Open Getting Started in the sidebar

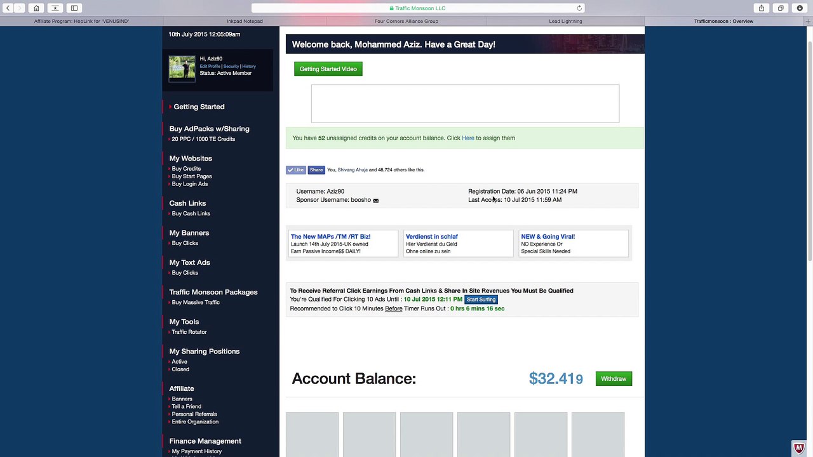pos(199,107)
